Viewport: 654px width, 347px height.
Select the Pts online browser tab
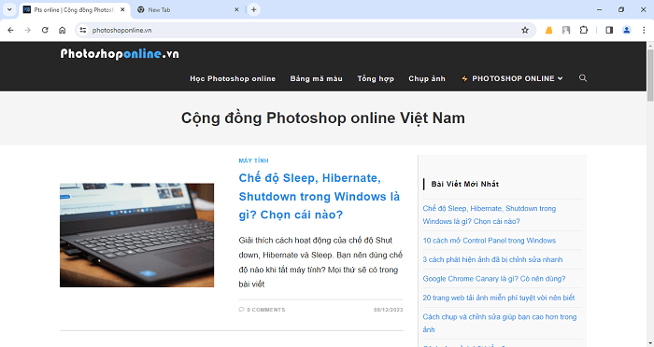click(x=74, y=9)
